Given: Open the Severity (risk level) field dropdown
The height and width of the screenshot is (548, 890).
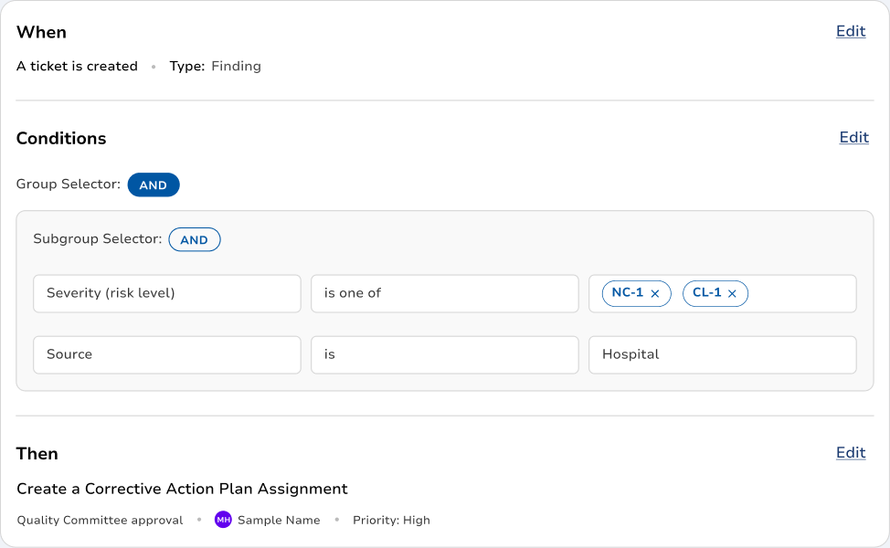Looking at the screenshot, I should pyautogui.click(x=167, y=293).
